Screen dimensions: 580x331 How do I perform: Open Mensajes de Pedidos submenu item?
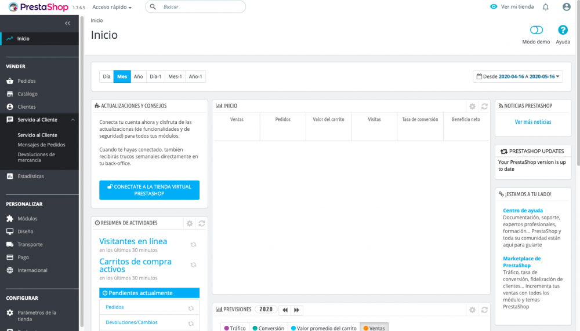pos(41,145)
